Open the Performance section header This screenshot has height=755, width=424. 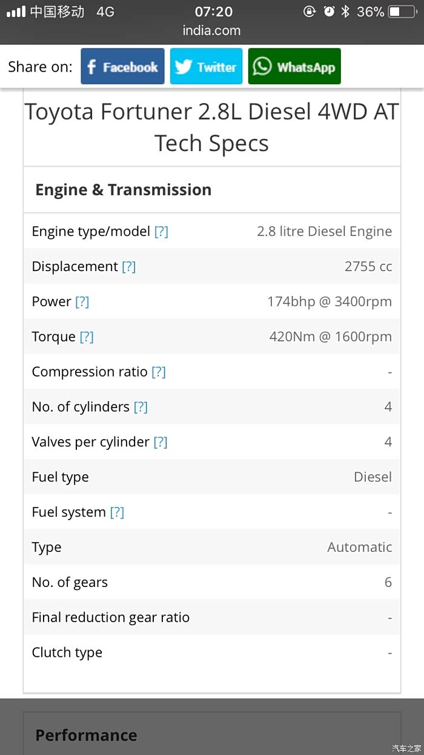click(x=86, y=735)
